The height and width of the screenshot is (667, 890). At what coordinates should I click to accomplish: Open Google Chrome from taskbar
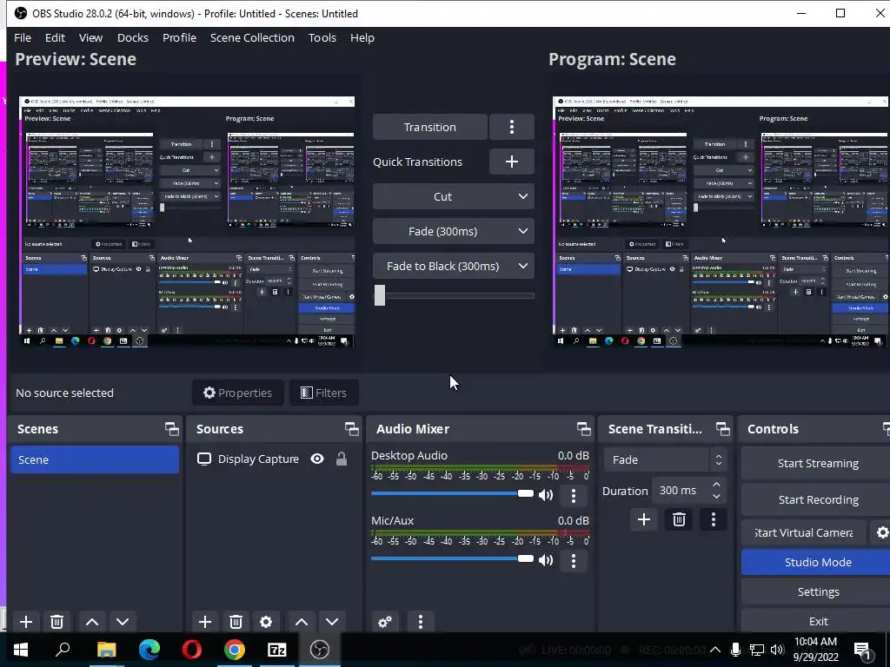pos(235,650)
